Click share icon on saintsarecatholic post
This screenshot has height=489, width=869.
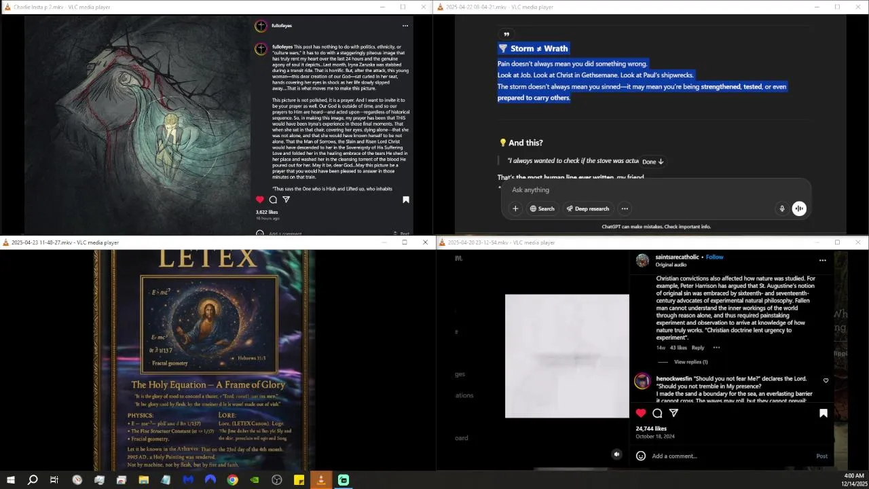click(673, 413)
